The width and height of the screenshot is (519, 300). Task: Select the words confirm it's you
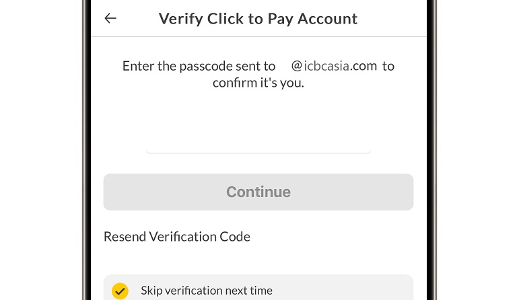(258, 83)
